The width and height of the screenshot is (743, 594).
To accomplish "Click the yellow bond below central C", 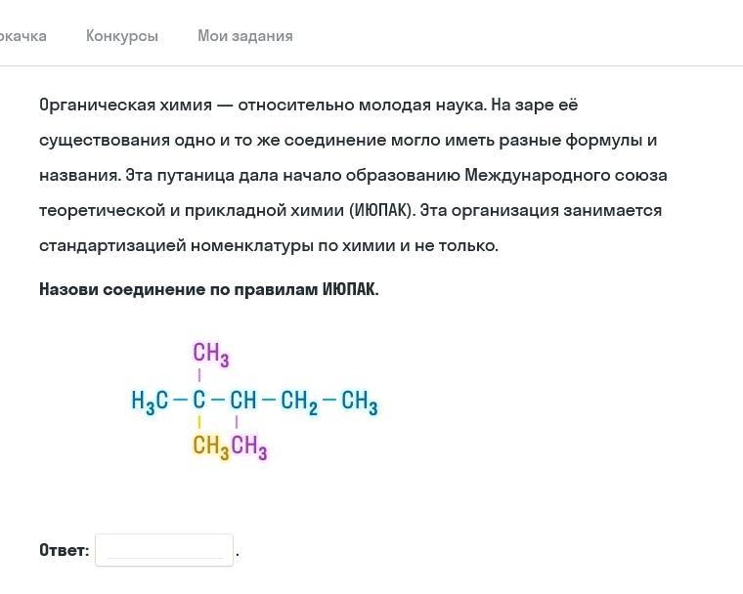I will 199,423.
